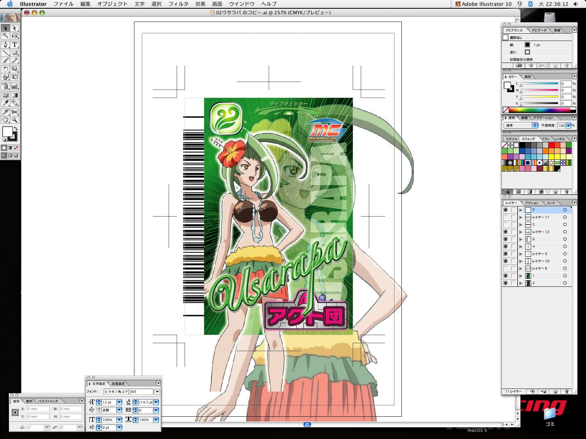Image resolution: width=586 pixels, height=439 pixels.
Task: Select the Pen tool
Action: click(5, 45)
